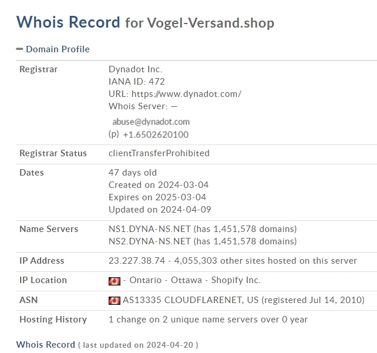Click the IP address 23.227.38.74
This screenshot has width=377, height=353.
(137, 261)
